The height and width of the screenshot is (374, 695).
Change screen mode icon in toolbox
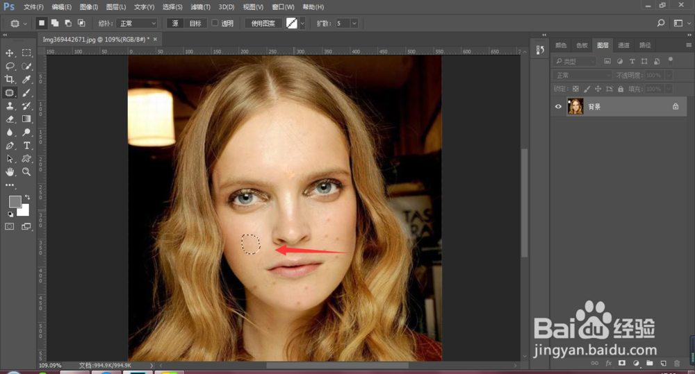(26, 227)
